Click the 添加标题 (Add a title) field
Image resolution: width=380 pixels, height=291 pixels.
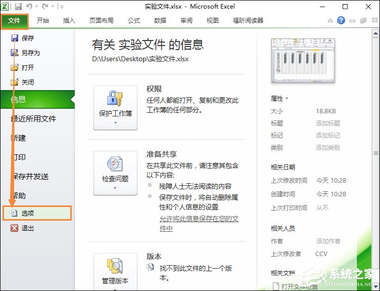click(328, 123)
